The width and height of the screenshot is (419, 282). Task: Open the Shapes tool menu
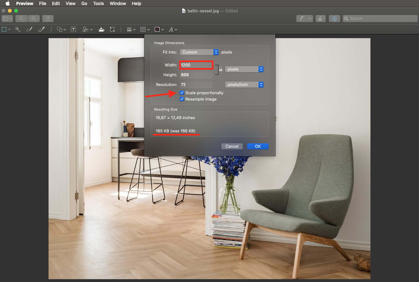[61, 29]
